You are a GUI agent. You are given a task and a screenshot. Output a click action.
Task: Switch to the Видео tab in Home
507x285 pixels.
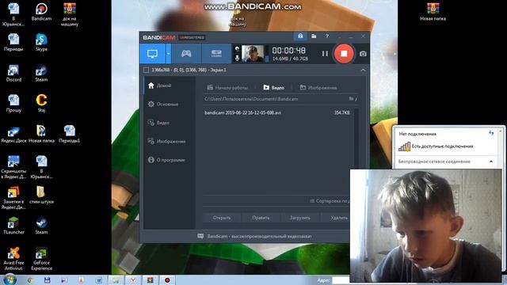pyautogui.click(x=273, y=88)
